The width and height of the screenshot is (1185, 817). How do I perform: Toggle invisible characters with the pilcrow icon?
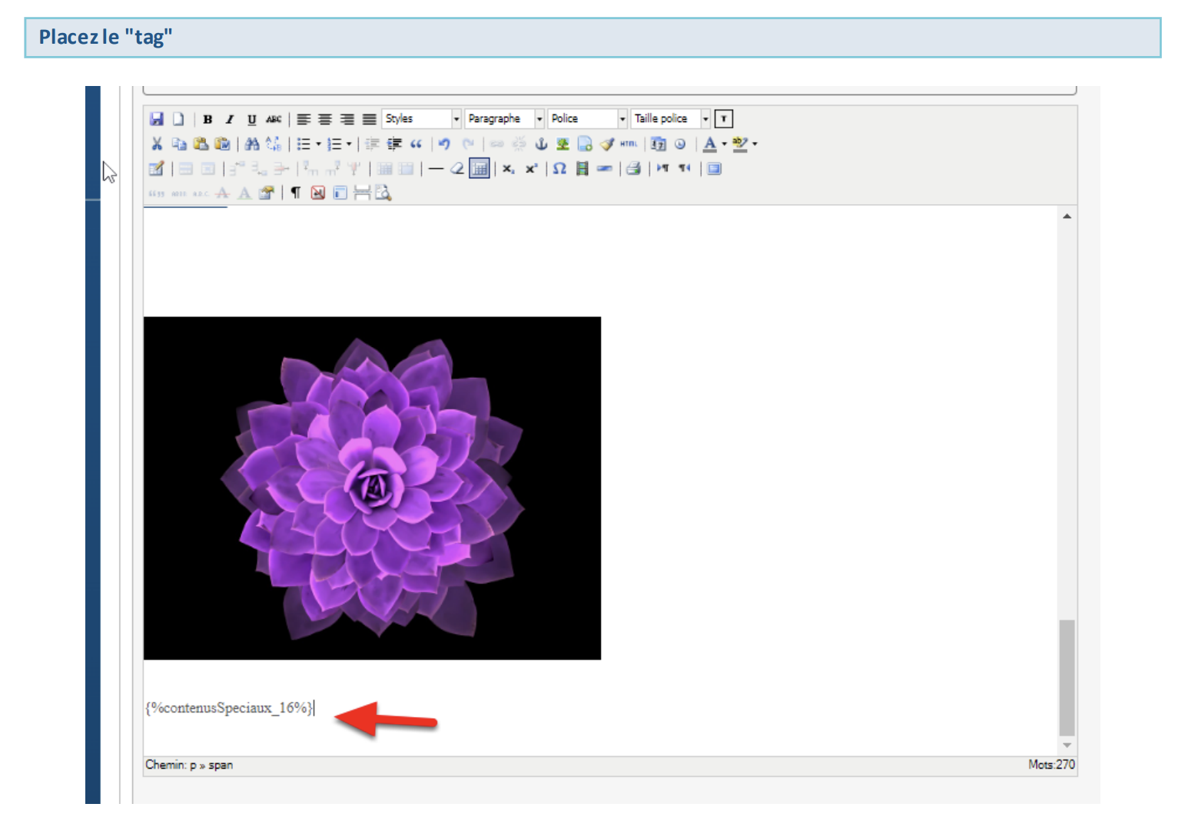pyautogui.click(x=295, y=193)
